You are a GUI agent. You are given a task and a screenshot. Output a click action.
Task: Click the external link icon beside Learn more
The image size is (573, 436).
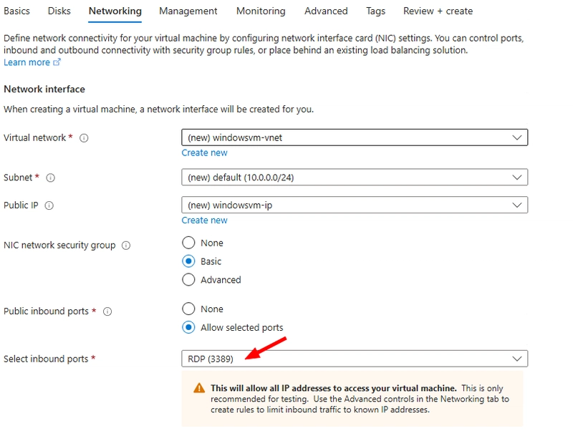click(57, 62)
